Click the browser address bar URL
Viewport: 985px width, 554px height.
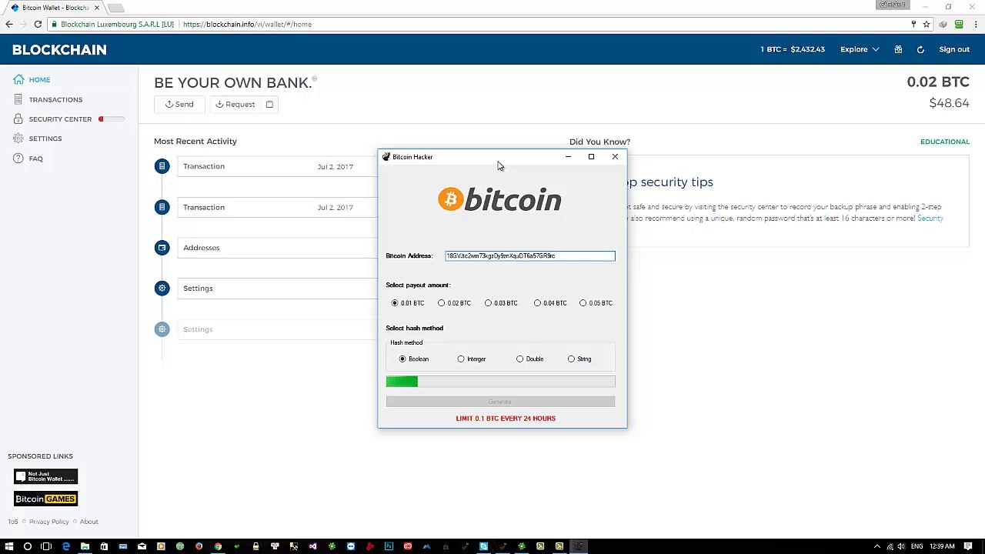tap(247, 24)
